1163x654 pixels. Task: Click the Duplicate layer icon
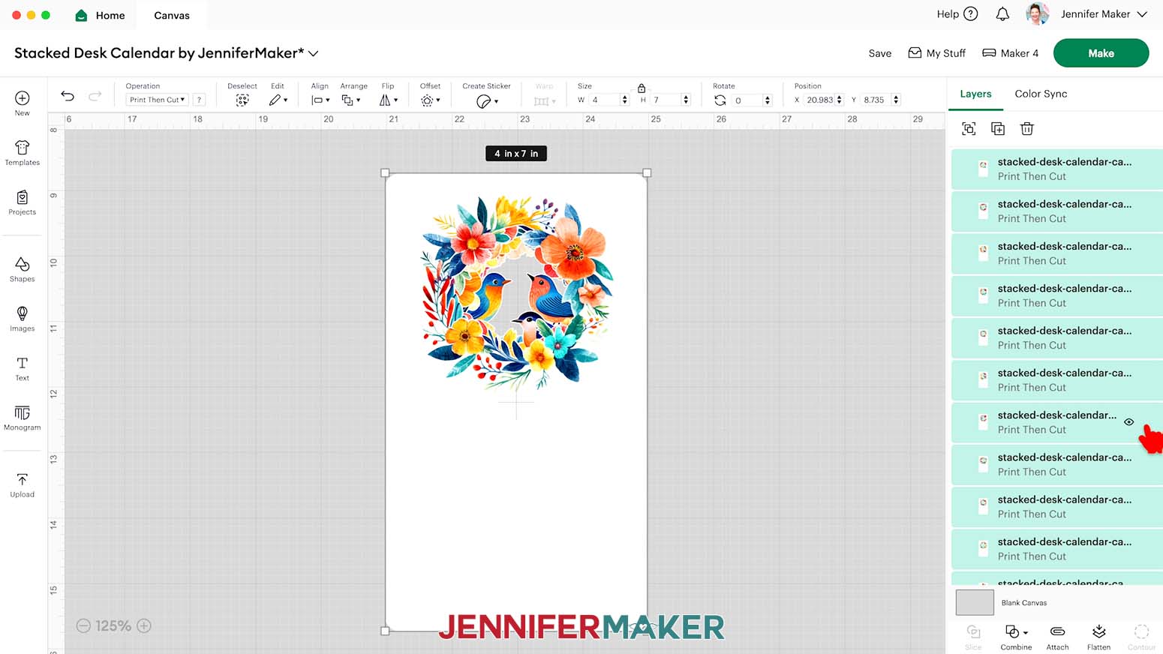click(998, 129)
